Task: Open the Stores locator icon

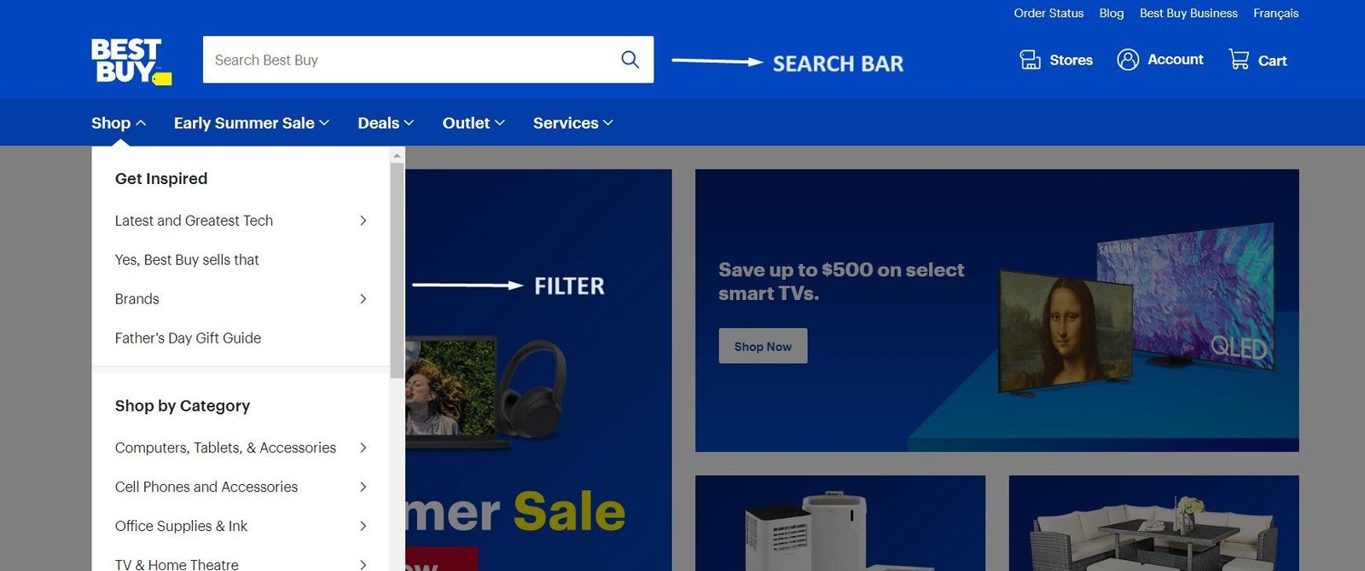Action: point(1031,60)
